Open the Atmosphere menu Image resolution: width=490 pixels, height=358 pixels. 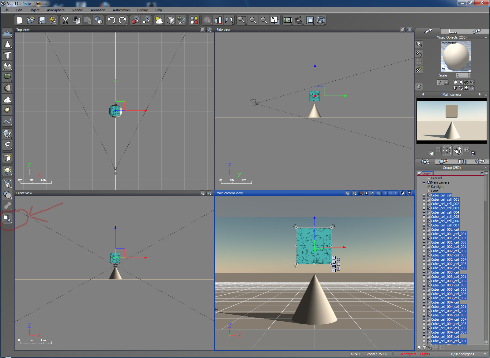point(56,10)
